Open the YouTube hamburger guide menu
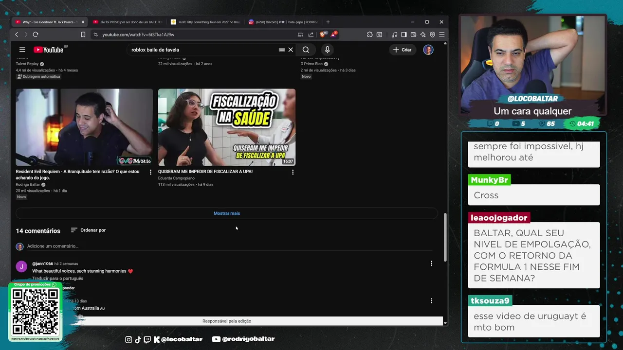 22,50
